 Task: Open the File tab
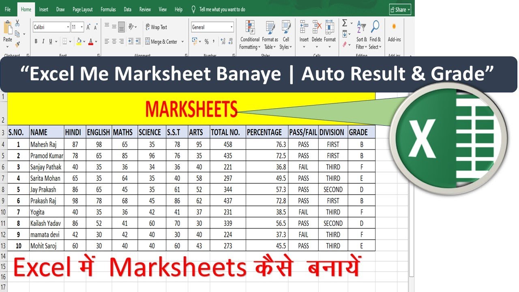point(8,9)
